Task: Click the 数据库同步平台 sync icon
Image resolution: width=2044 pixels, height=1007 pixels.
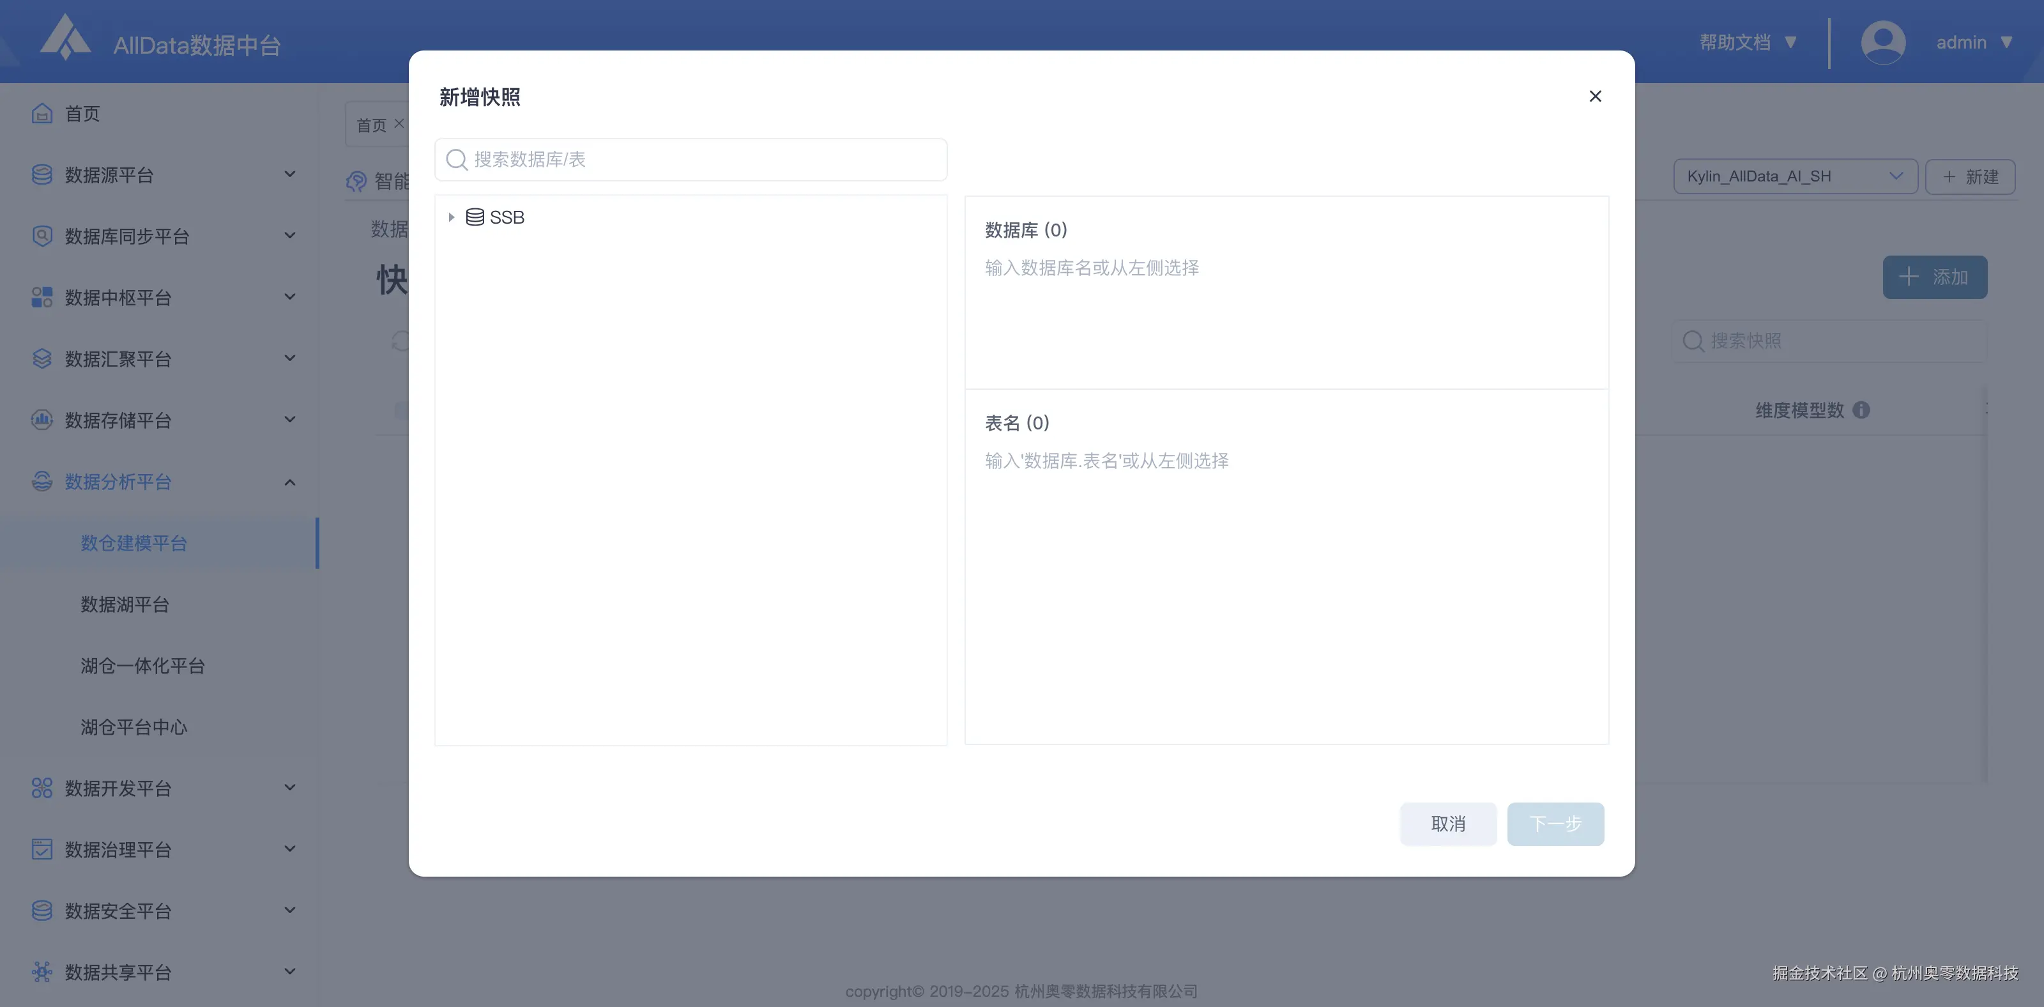Action: (x=42, y=236)
